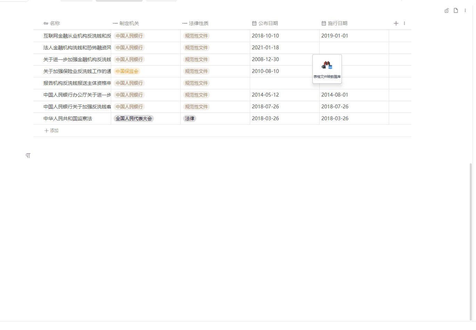Image resolution: width=476 pixels, height=330 pixels.
Task: Click the 法律 tag in the 监察法 row
Action: (x=190, y=118)
